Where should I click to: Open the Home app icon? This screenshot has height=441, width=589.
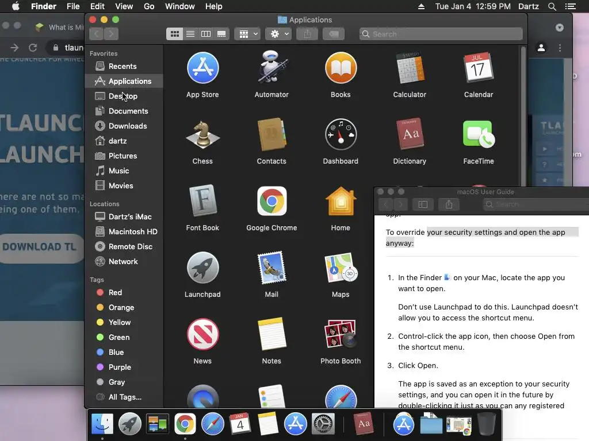[341, 201]
